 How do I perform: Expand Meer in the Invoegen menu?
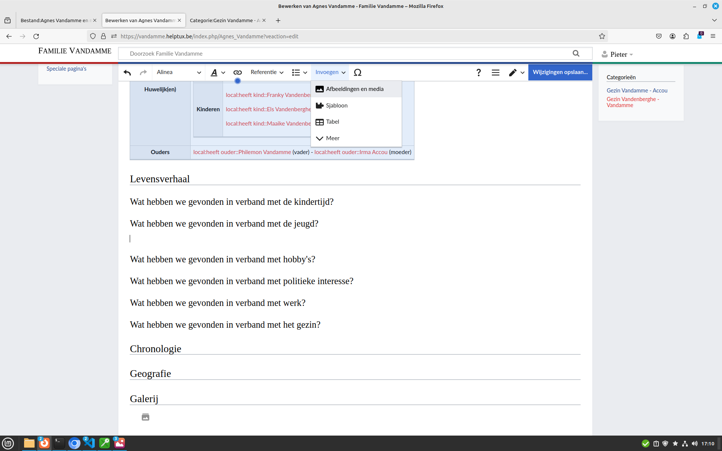[332, 138]
